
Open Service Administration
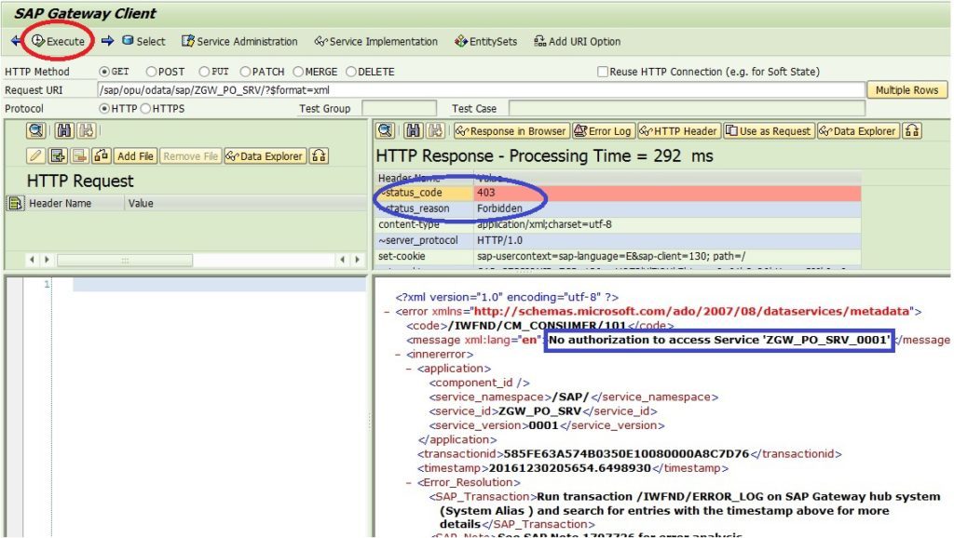coord(239,41)
